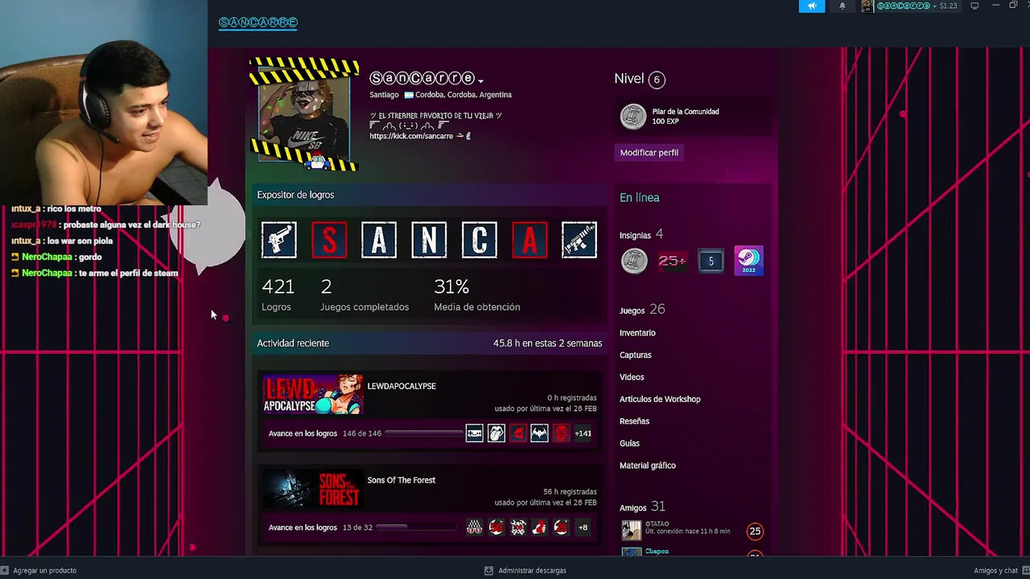Click the pistol achievement icon in showcase
The width and height of the screenshot is (1030, 579).
279,240
